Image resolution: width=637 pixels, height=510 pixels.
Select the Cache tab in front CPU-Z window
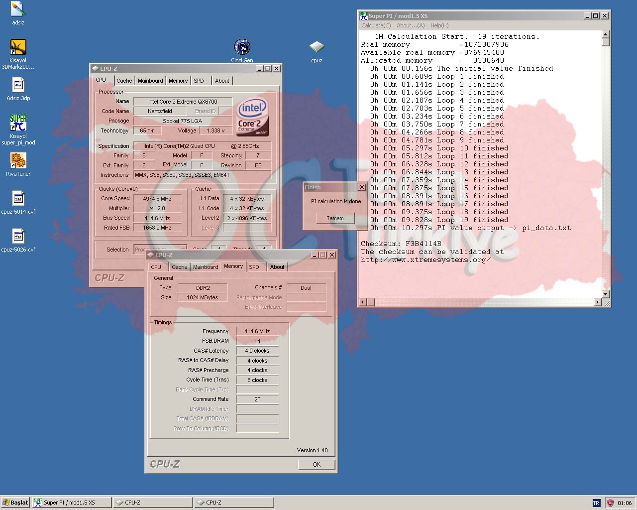[x=180, y=267]
